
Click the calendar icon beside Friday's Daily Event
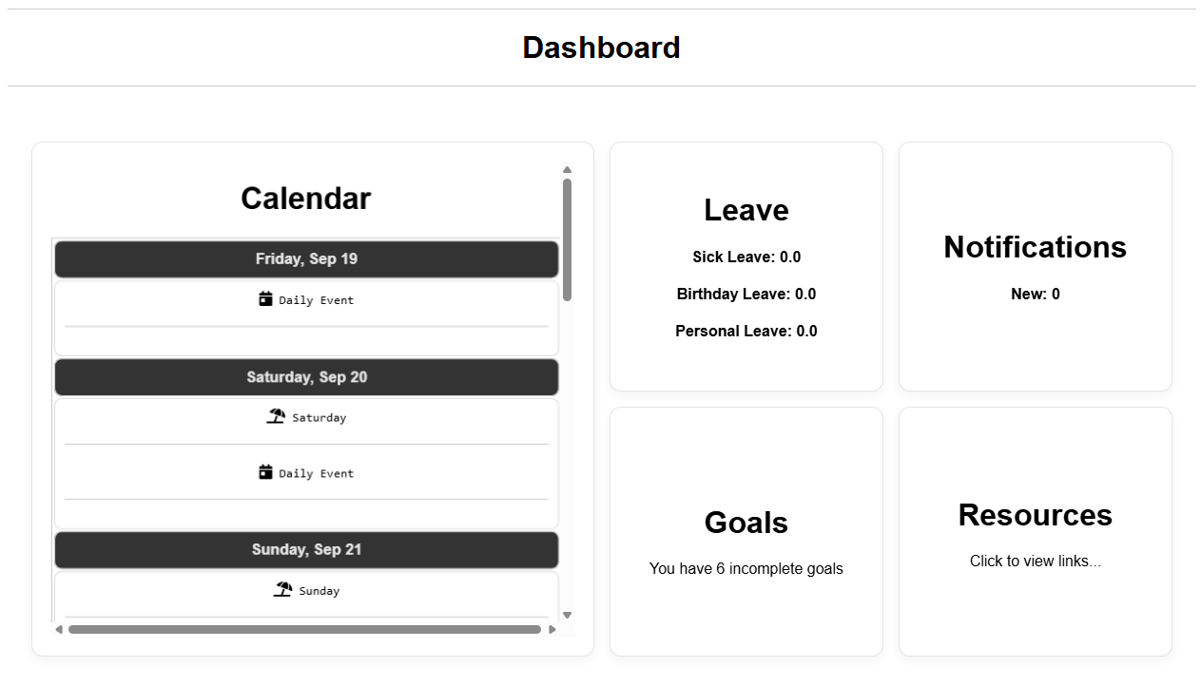(x=266, y=298)
